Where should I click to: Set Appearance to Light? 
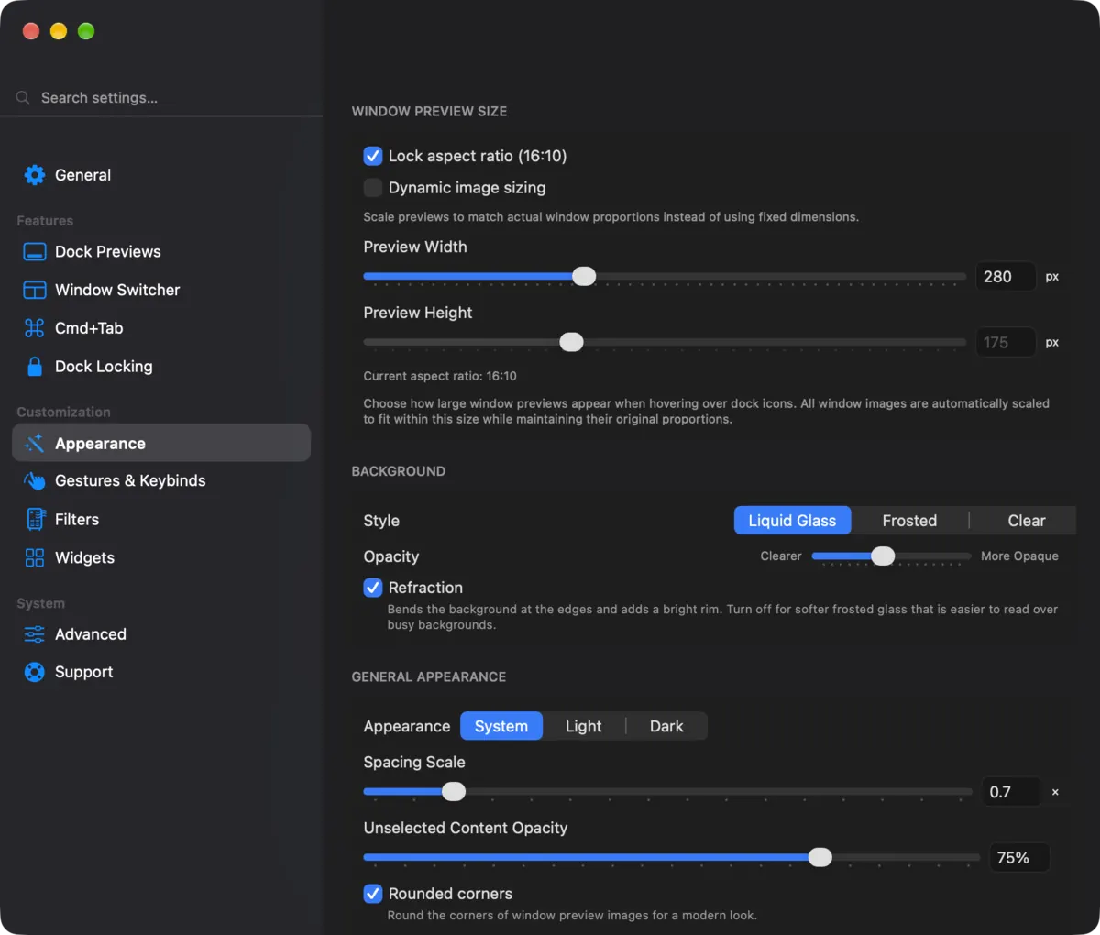point(583,726)
